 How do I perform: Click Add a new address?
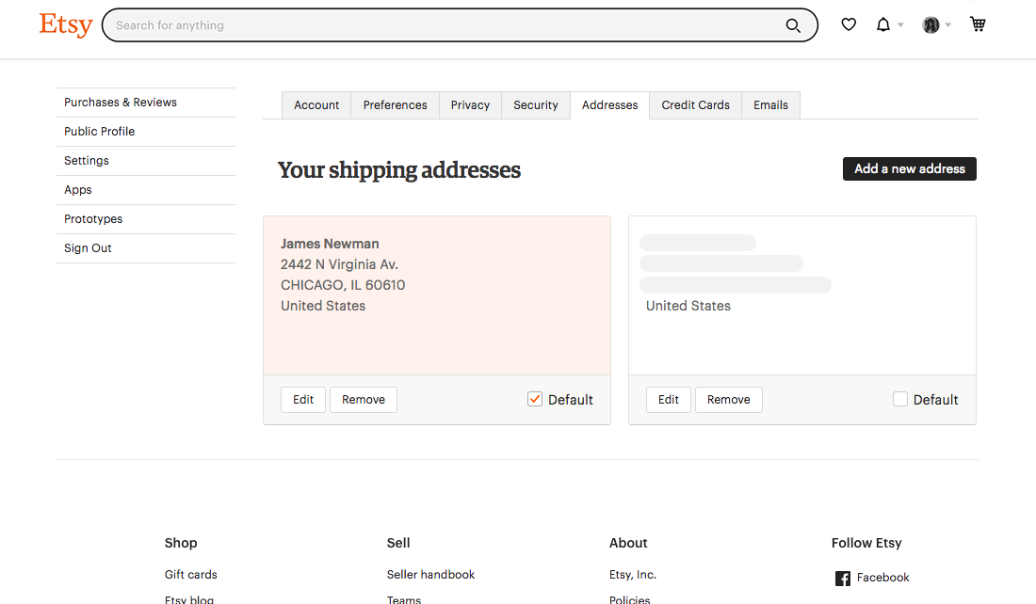[909, 168]
